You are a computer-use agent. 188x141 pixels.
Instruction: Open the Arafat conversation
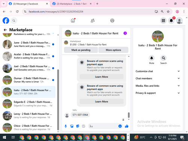[28, 56]
